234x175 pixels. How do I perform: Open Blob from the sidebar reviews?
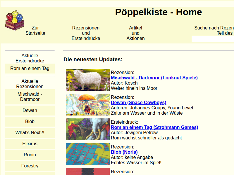coord(30,122)
